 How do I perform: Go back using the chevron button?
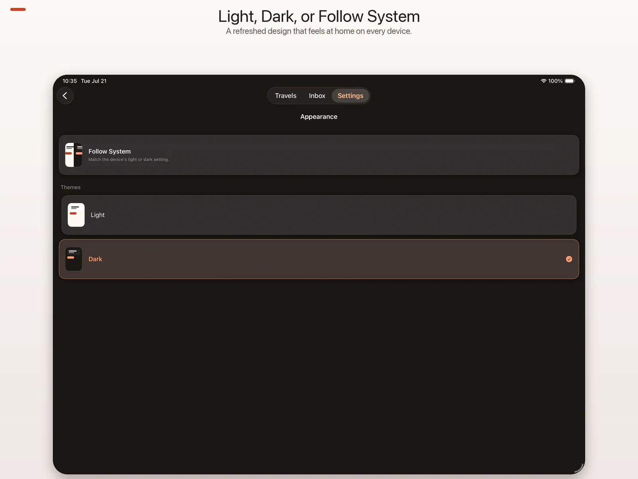[65, 96]
